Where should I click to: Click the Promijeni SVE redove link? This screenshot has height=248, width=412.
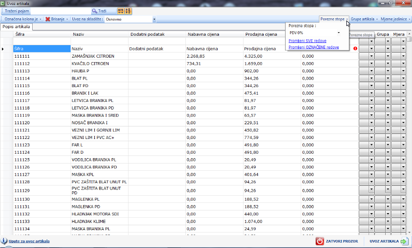click(x=307, y=41)
